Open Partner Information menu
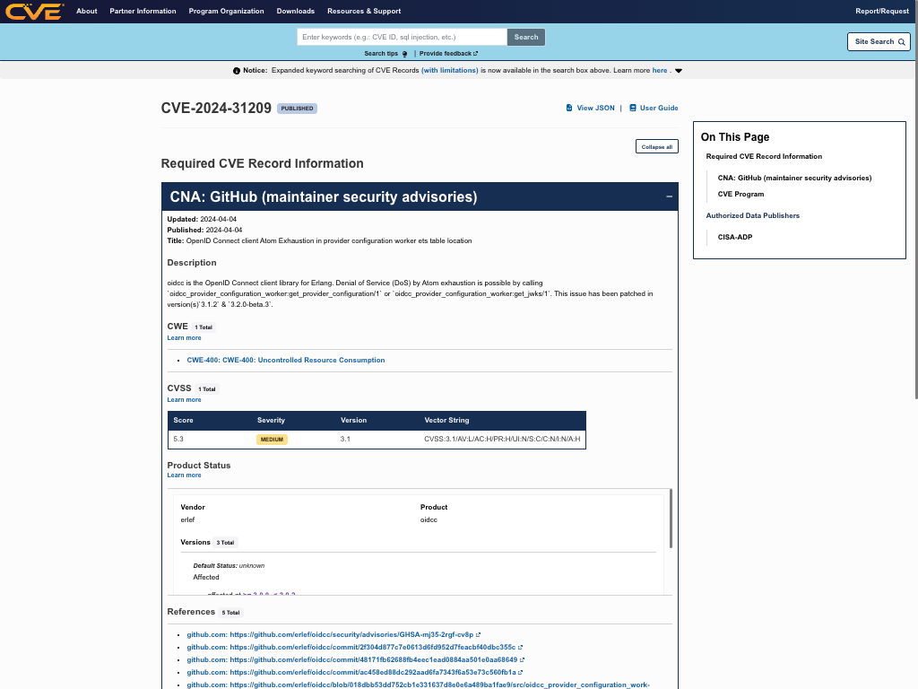Viewport: 918px width, 689px height. tap(143, 11)
